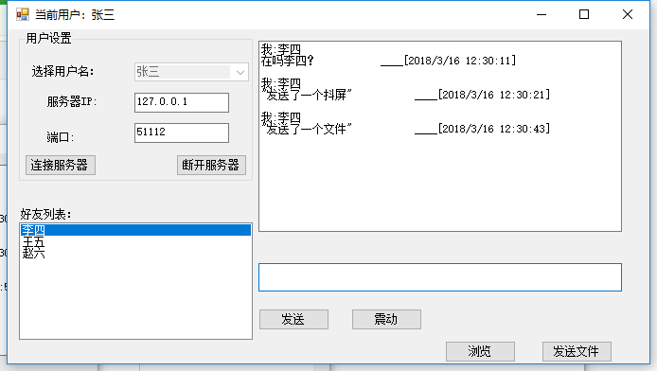This screenshot has height=371, width=657.
Task: Click the 选择用户名 label
Action: [x=63, y=72]
